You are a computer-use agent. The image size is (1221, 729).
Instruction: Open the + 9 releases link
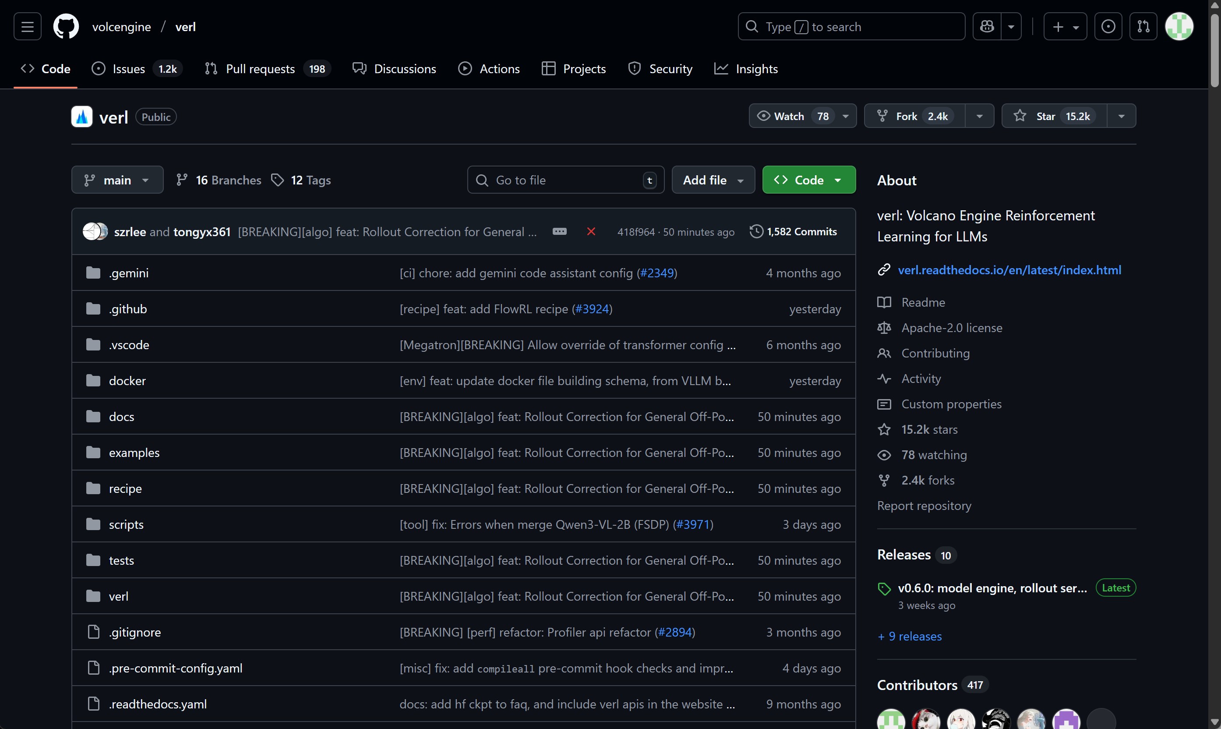tap(910, 636)
